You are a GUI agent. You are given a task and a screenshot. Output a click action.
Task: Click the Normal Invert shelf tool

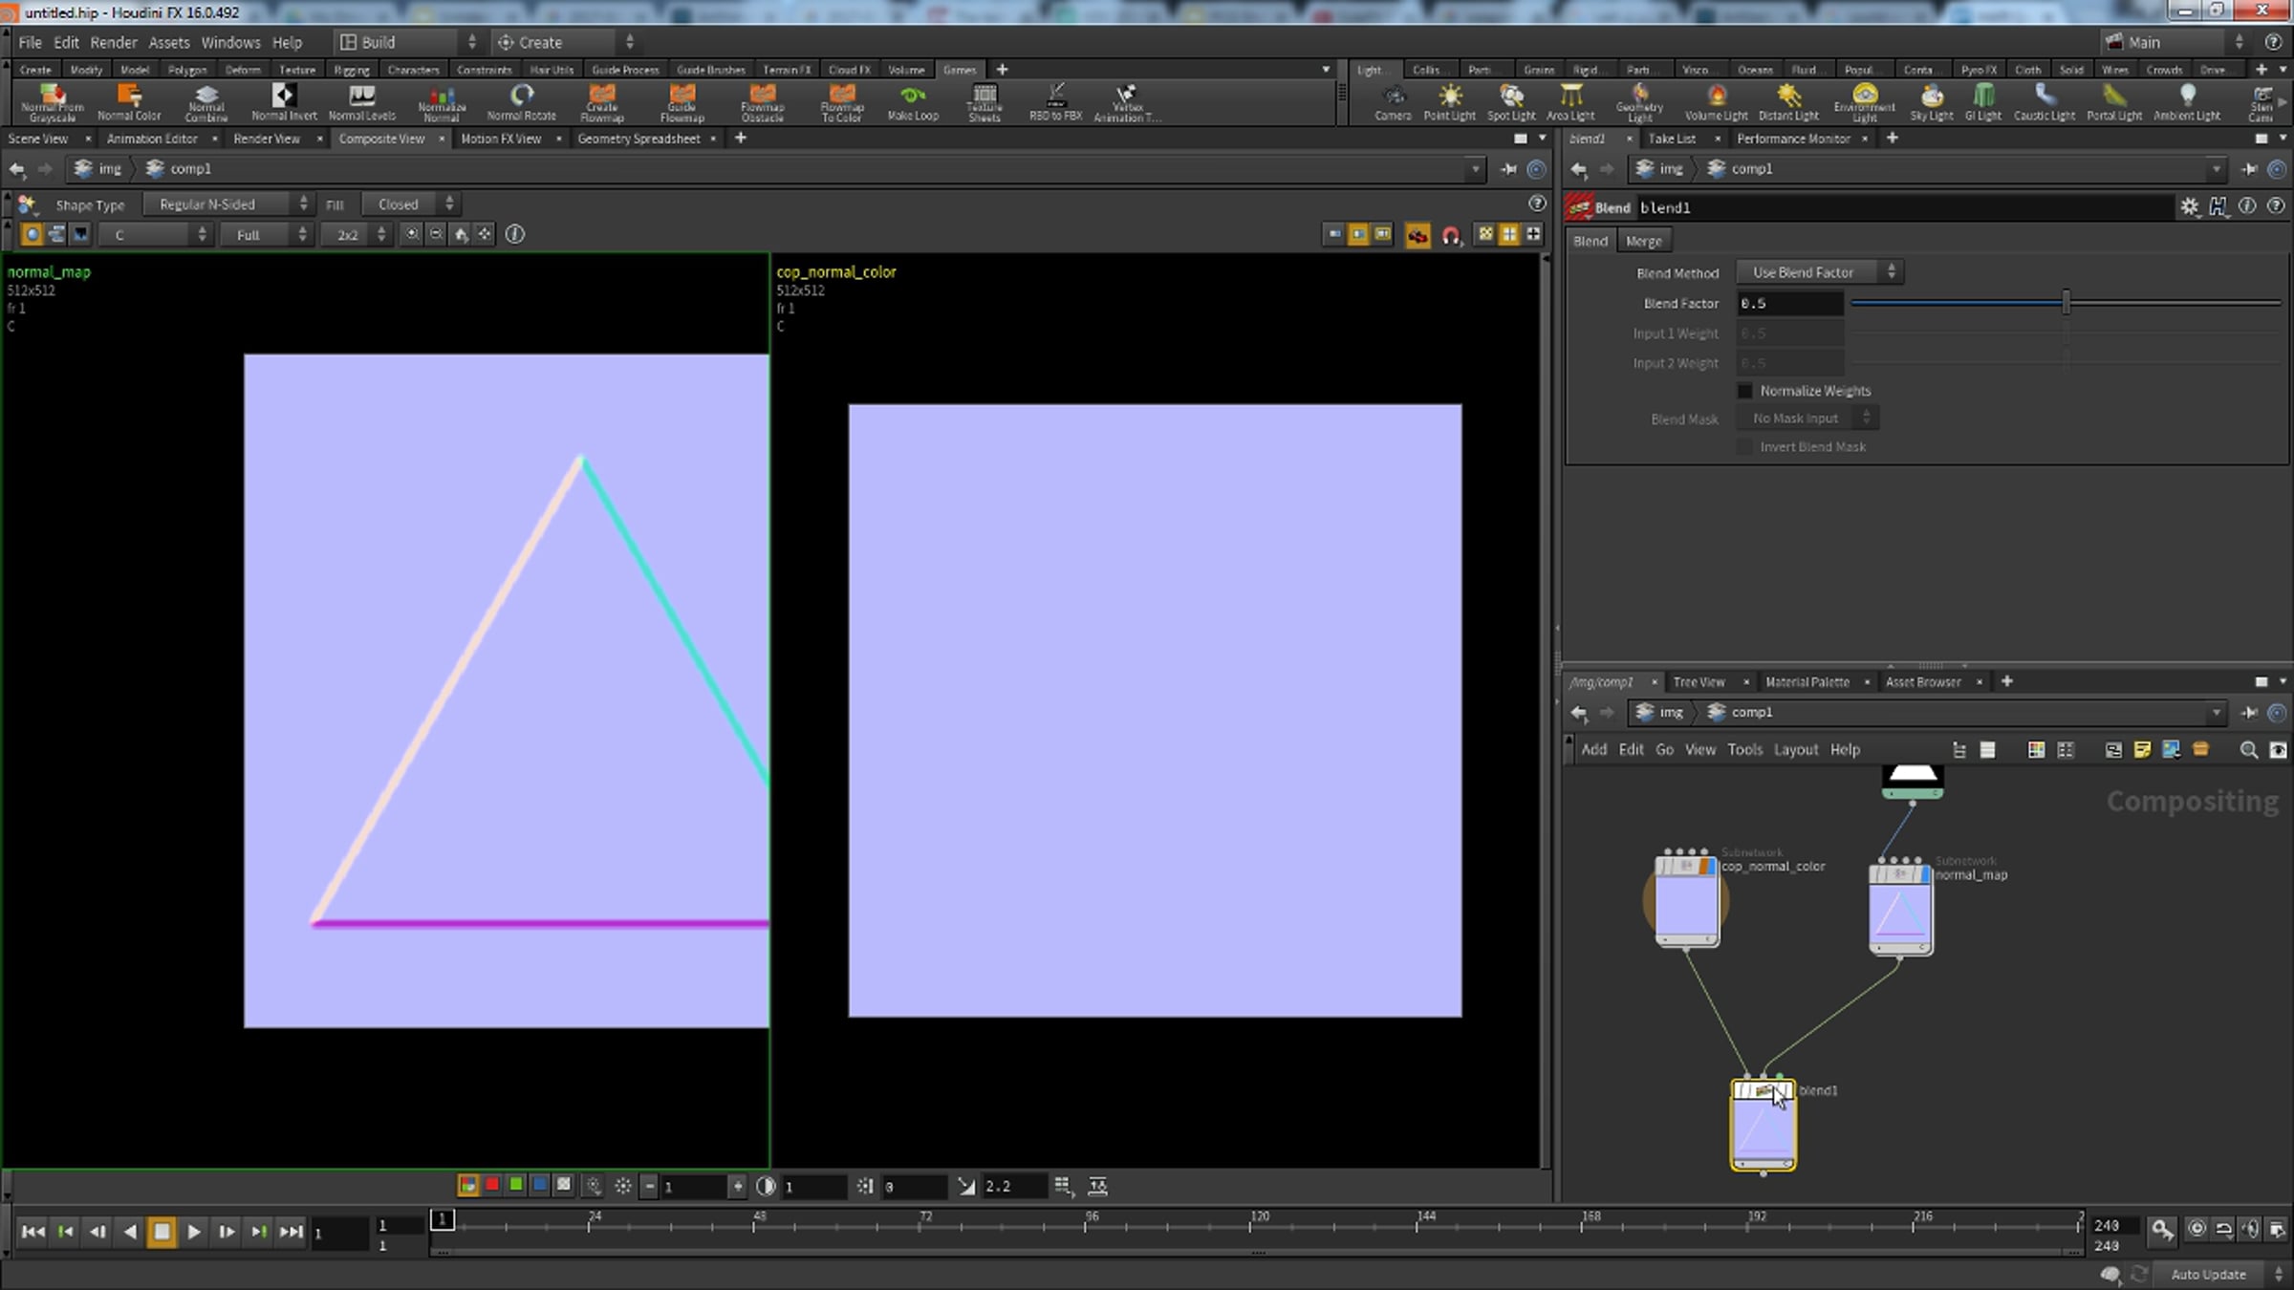click(x=284, y=102)
